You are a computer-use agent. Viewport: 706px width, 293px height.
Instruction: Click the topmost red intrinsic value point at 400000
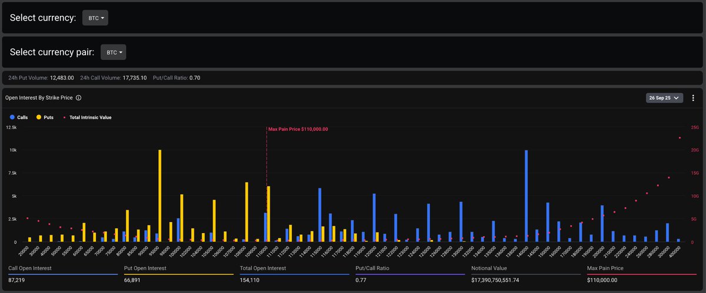pyautogui.click(x=680, y=138)
